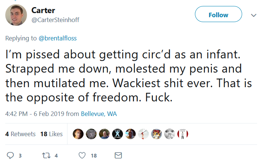Open Carter's profile picture

tap(16, 16)
